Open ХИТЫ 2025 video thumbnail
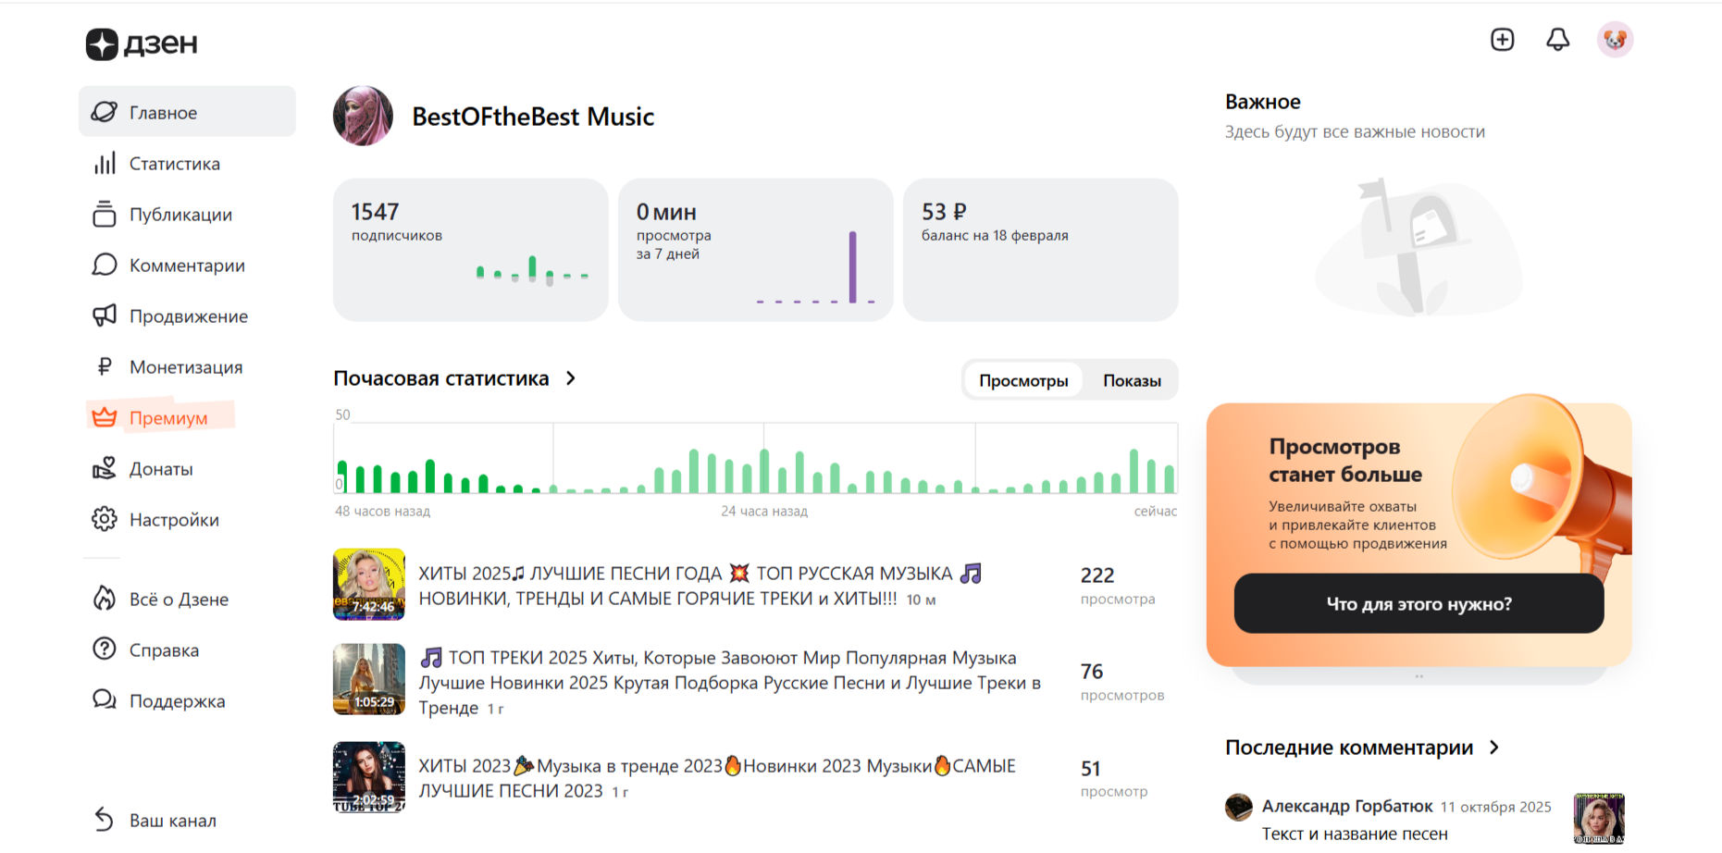 pyautogui.click(x=369, y=584)
